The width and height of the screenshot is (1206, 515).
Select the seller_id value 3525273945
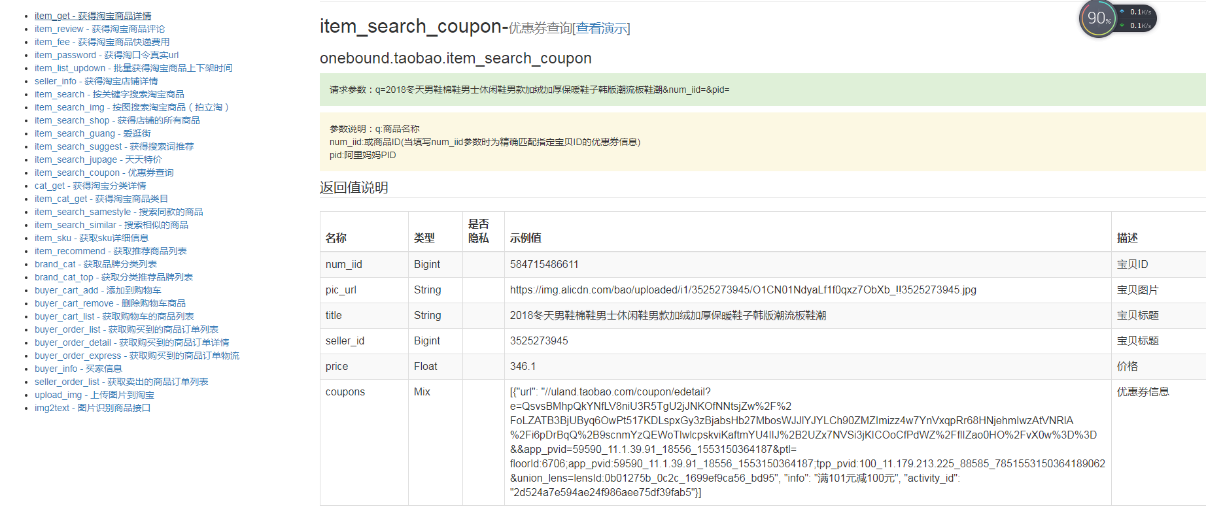tap(539, 341)
